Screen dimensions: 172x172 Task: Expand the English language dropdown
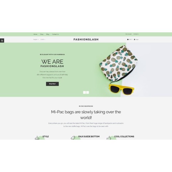pyautogui.click(x=36, y=40)
